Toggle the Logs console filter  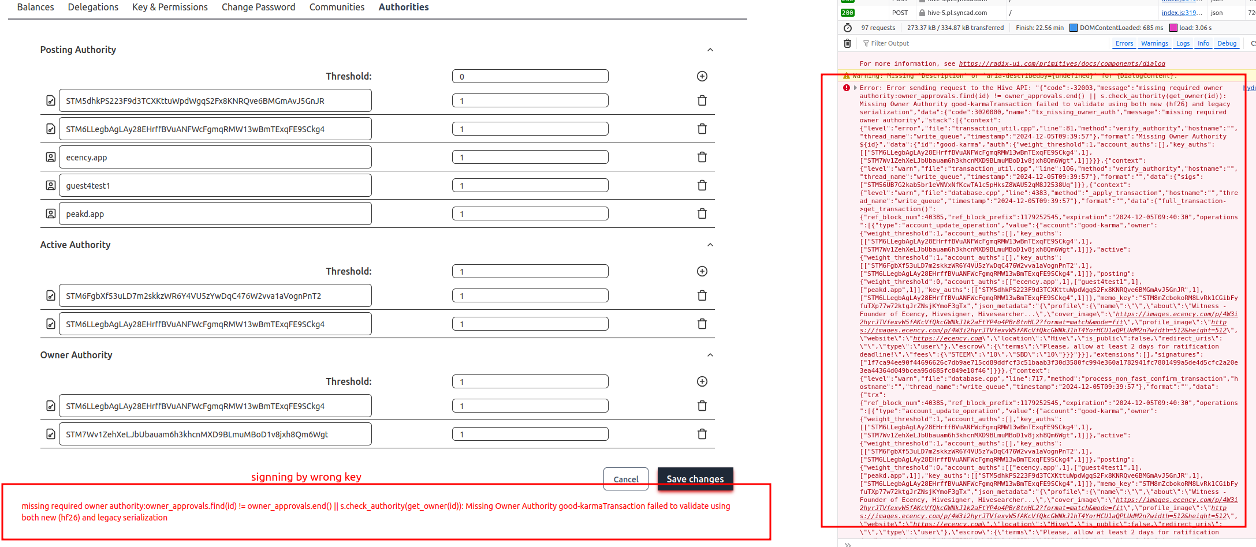(1183, 43)
